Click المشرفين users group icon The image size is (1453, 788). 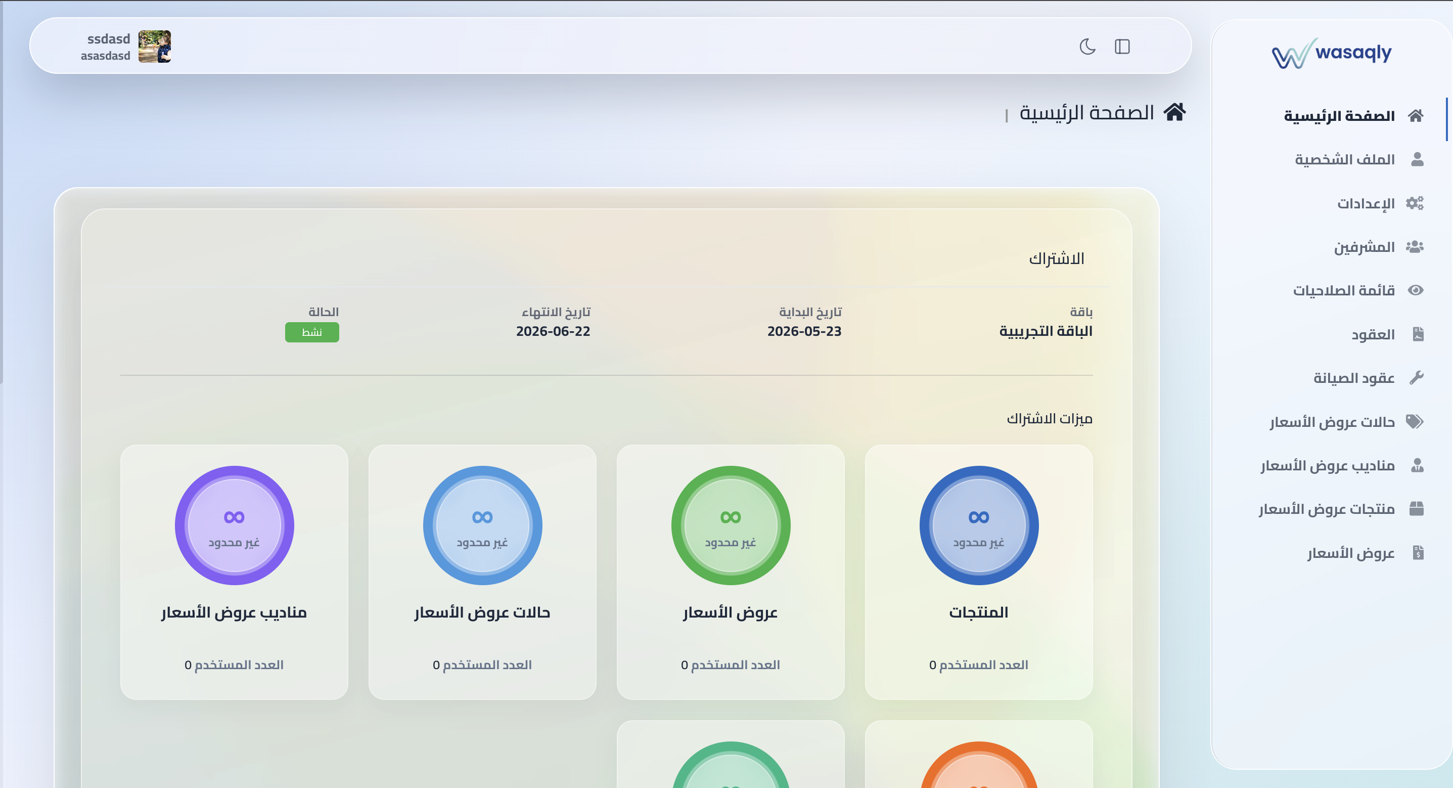tap(1415, 247)
